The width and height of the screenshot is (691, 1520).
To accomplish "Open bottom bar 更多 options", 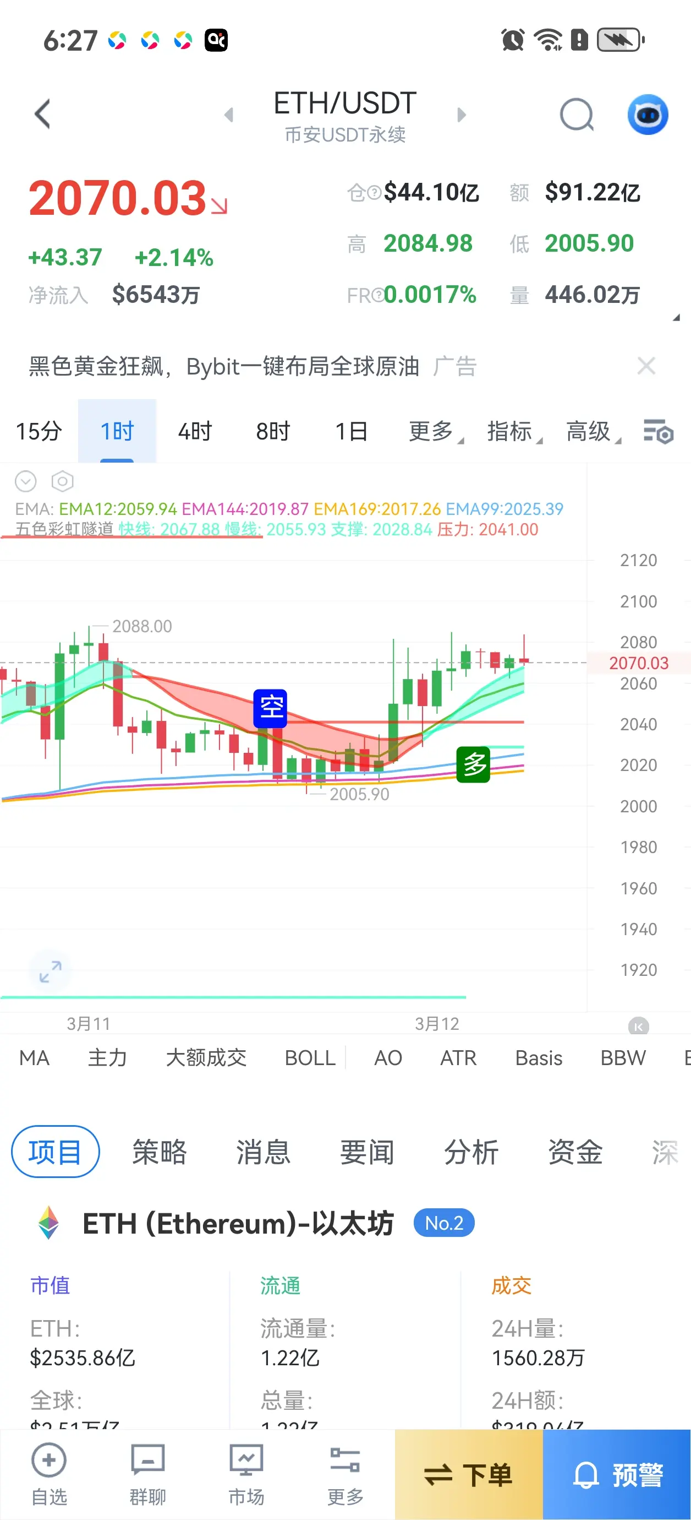I will (345, 1475).
